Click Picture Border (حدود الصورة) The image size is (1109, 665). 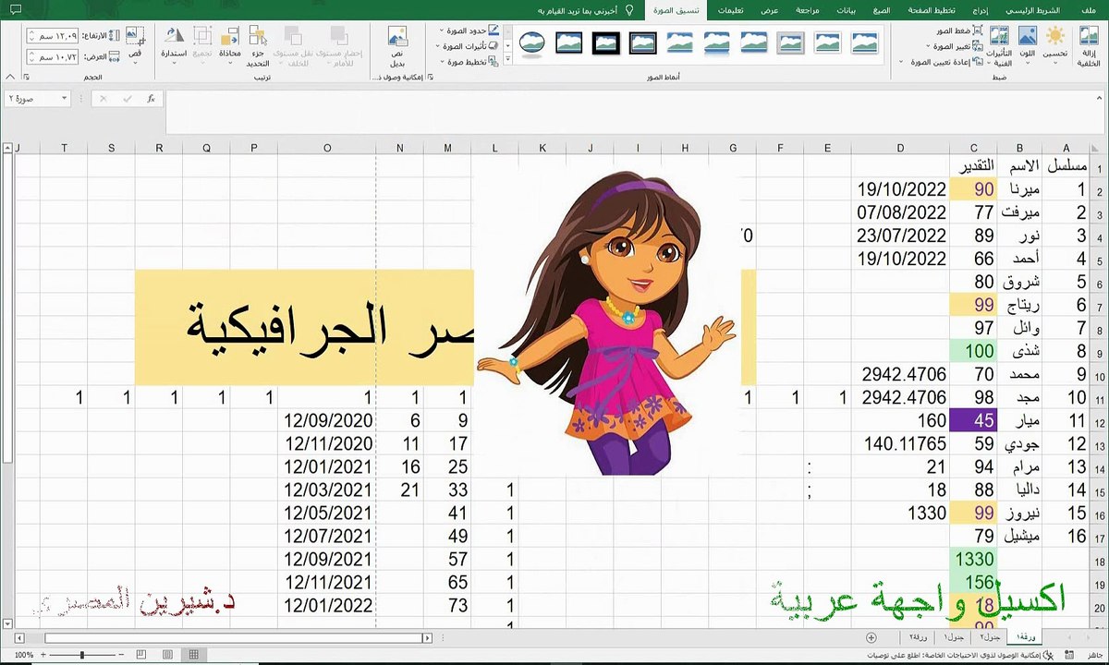pyautogui.click(x=469, y=30)
